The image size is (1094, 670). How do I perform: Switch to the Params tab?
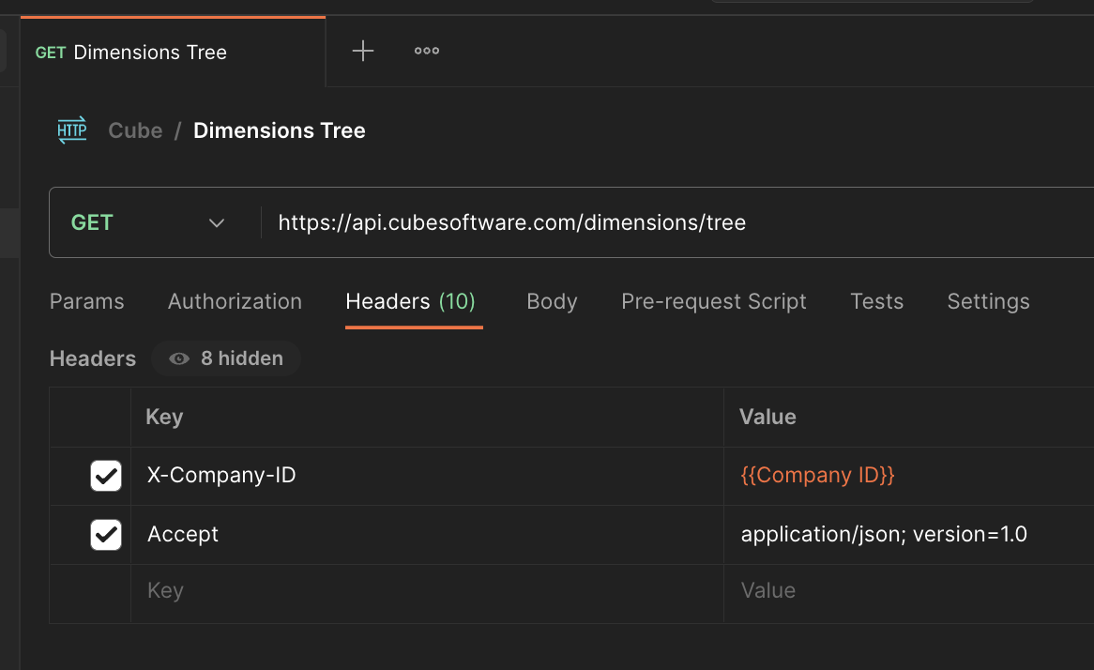[86, 302]
